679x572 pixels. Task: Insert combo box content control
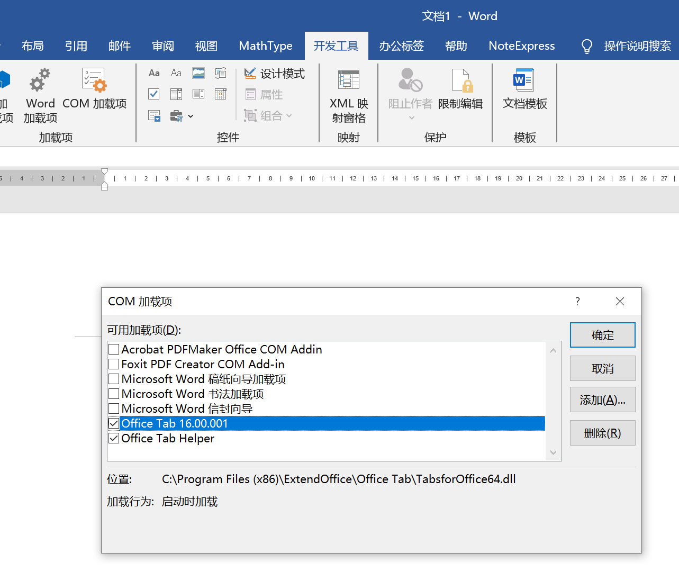tap(176, 94)
